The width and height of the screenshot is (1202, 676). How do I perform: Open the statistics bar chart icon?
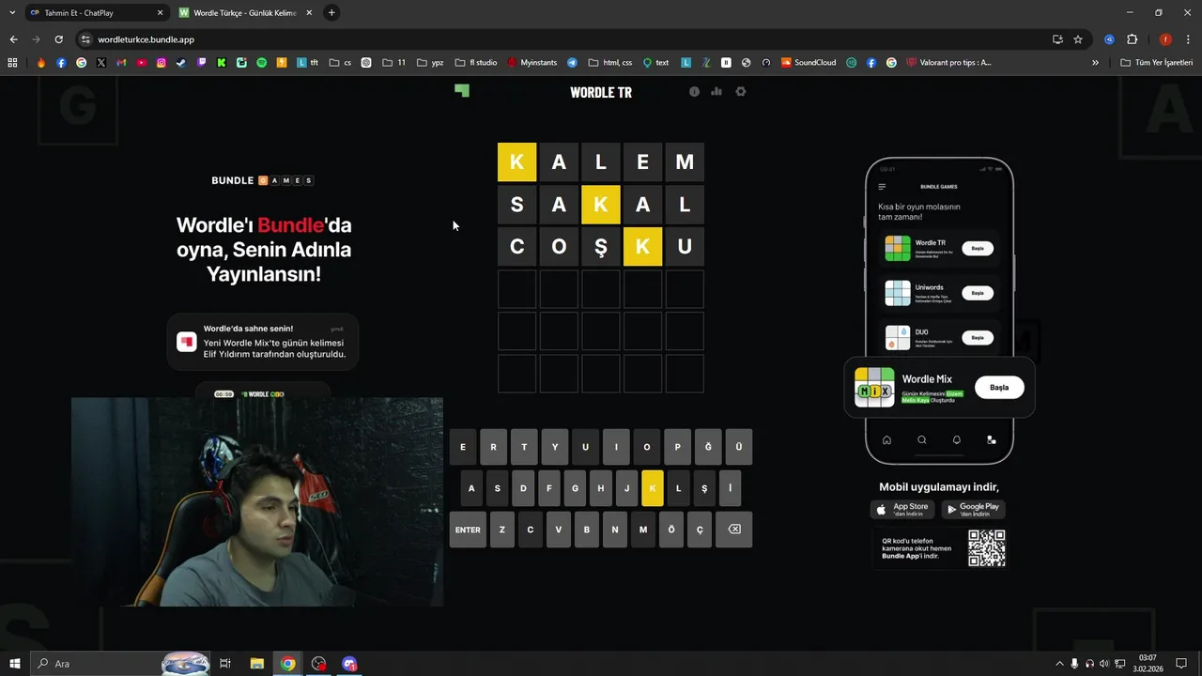coord(717,92)
